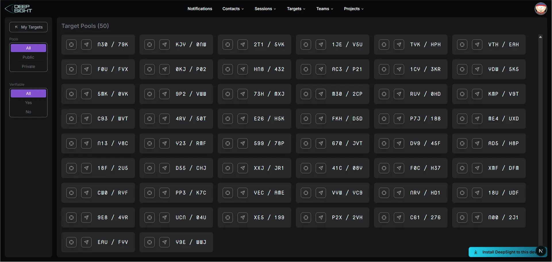
Task: Select All in Pools filter
Action: (28, 48)
